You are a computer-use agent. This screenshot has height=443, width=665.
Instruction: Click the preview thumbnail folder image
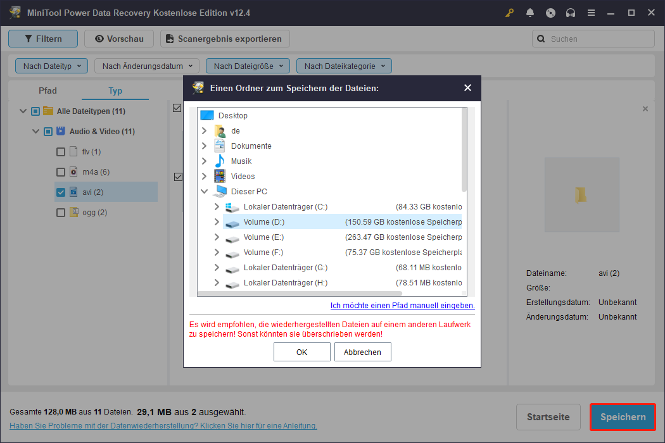point(581,194)
